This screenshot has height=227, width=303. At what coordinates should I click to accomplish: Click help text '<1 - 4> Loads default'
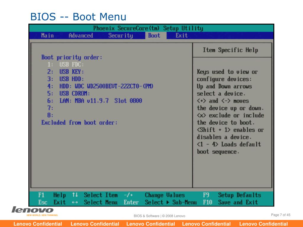pyautogui.click(x=229, y=144)
